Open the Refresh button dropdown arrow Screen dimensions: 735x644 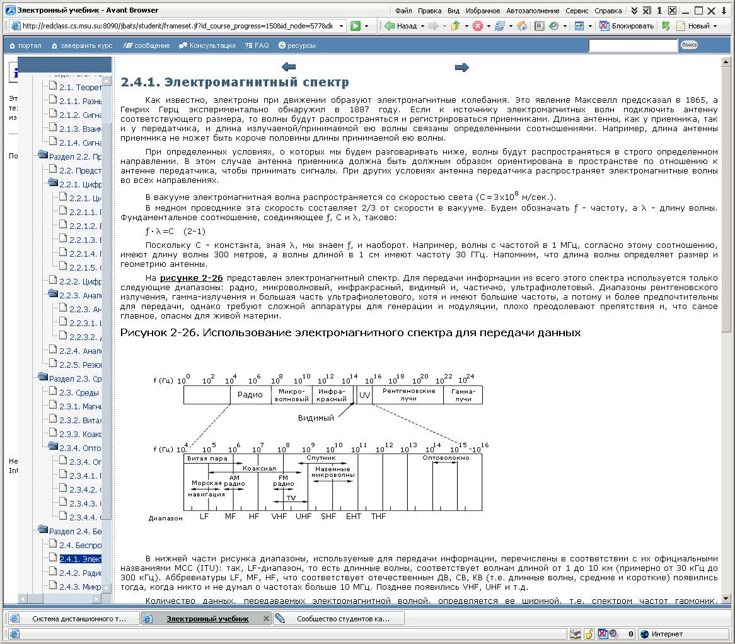pos(511,26)
